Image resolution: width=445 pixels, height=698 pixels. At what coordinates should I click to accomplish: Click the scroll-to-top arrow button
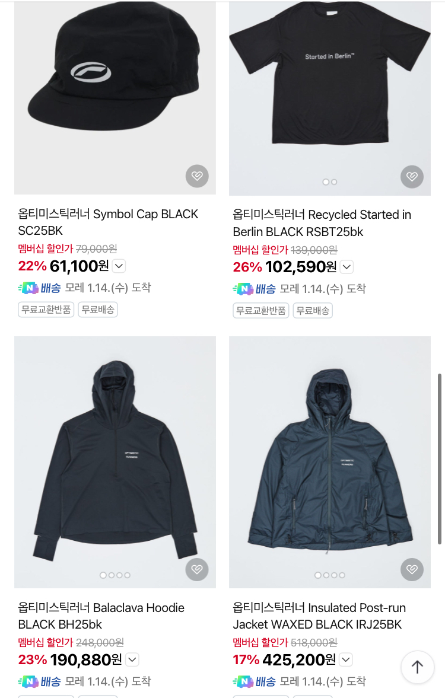[417, 667]
